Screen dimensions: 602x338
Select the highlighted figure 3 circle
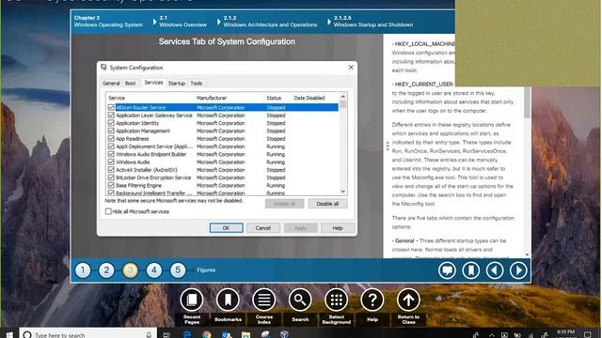click(x=130, y=270)
